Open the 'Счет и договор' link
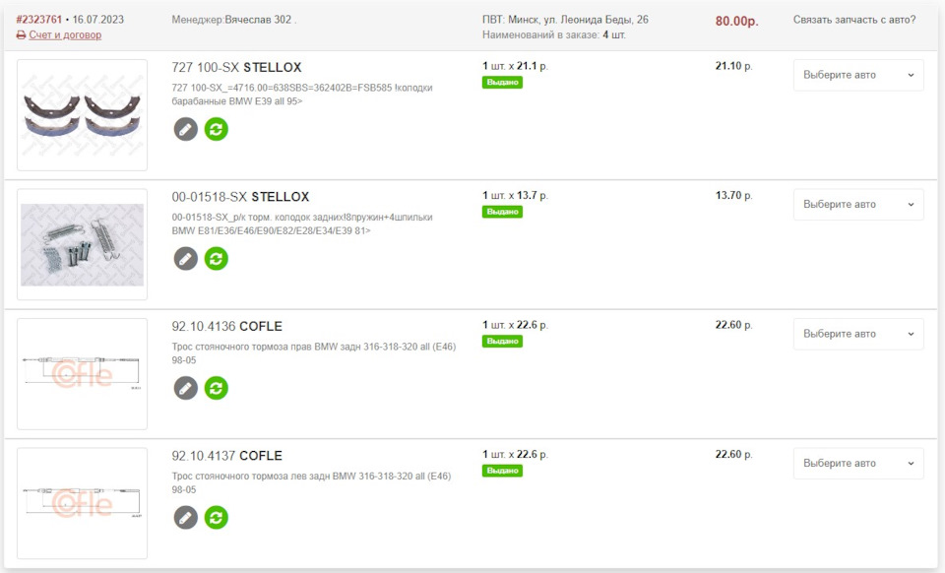This screenshot has width=945, height=573. click(65, 34)
